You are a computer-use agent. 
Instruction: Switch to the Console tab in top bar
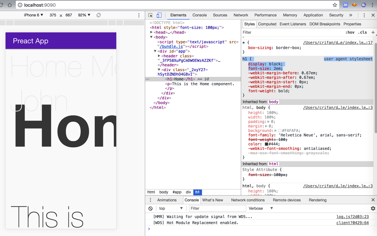[x=199, y=15]
